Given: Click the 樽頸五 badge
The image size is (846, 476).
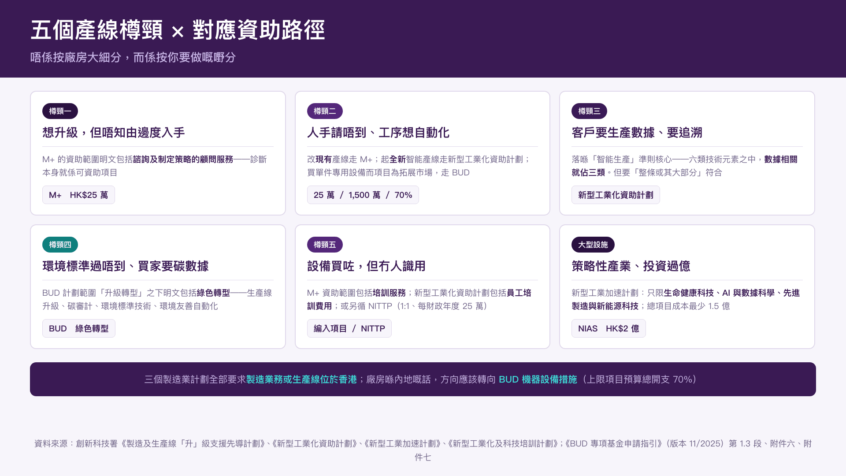Looking at the screenshot, I should [325, 245].
